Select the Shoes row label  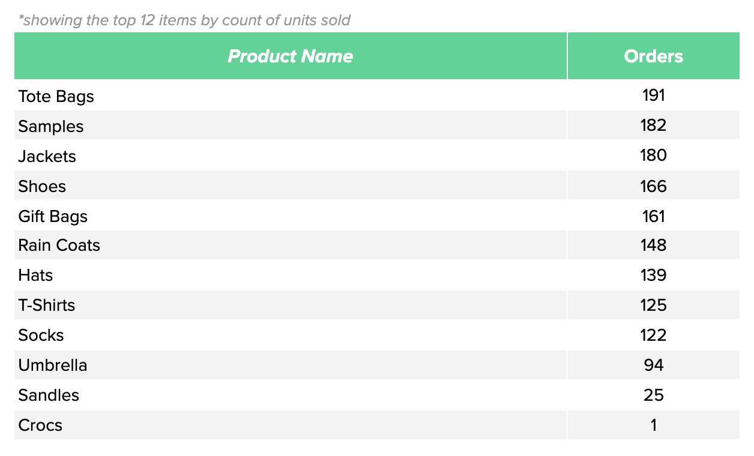pos(42,186)
